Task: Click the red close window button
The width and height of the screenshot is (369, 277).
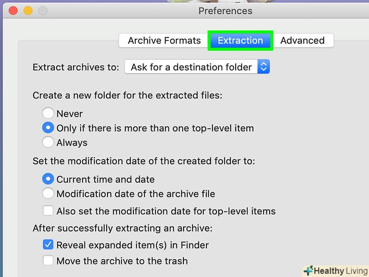Action: coord(14,11)
